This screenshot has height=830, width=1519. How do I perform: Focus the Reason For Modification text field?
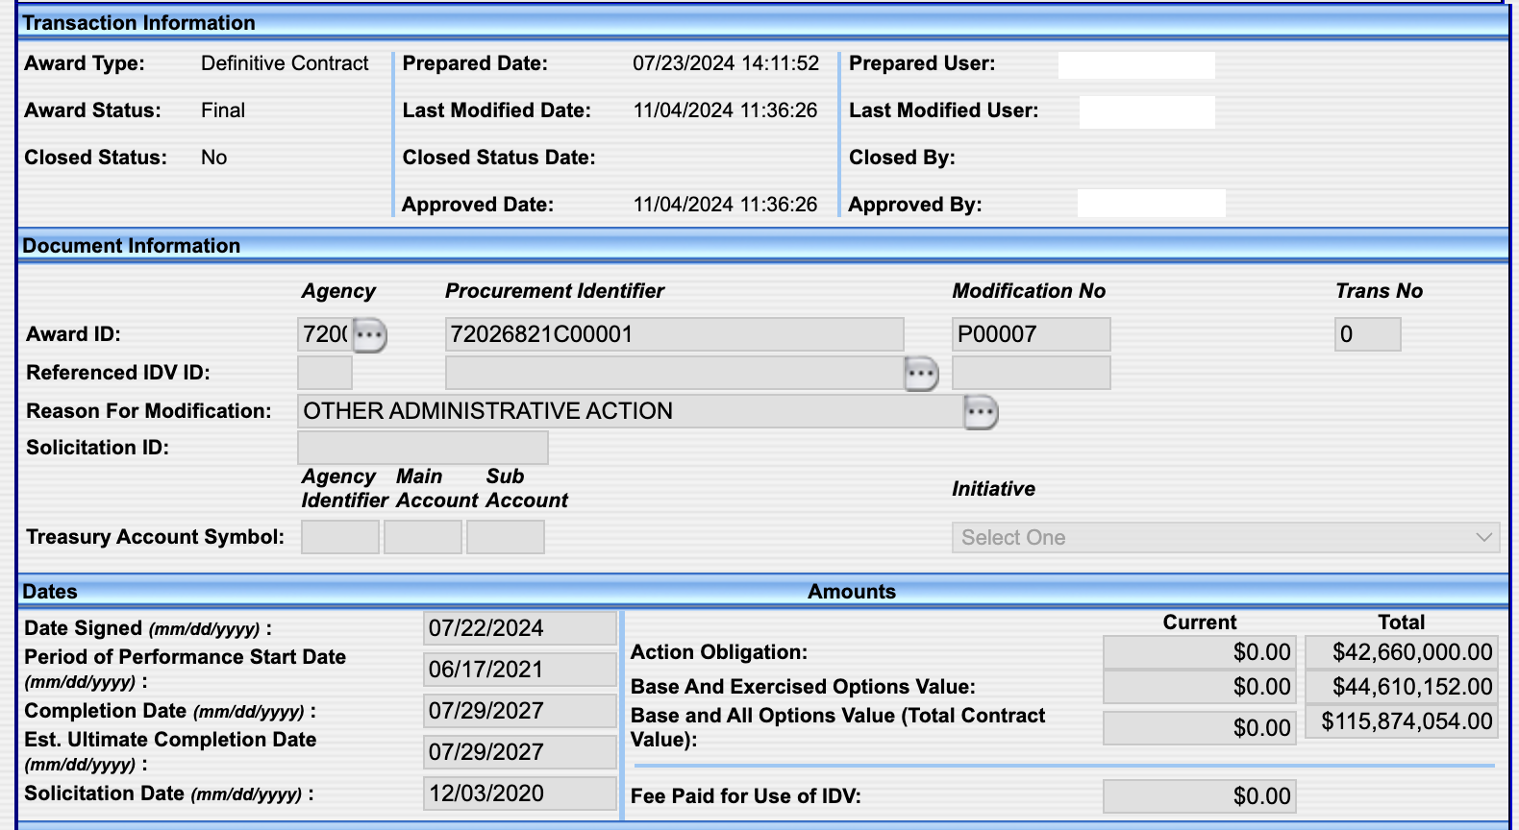[x=629, y=411]
